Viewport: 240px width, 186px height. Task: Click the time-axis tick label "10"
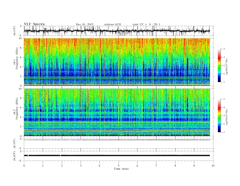[x=213, y=166]
